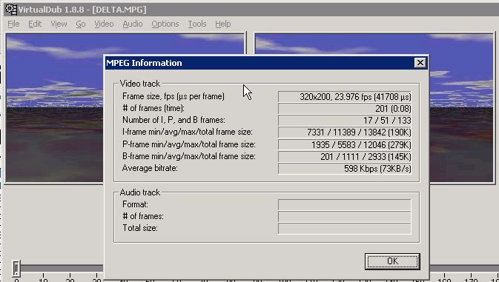499x282 pixels.
Task: Open the Tools menu
Action: (197, 24)
